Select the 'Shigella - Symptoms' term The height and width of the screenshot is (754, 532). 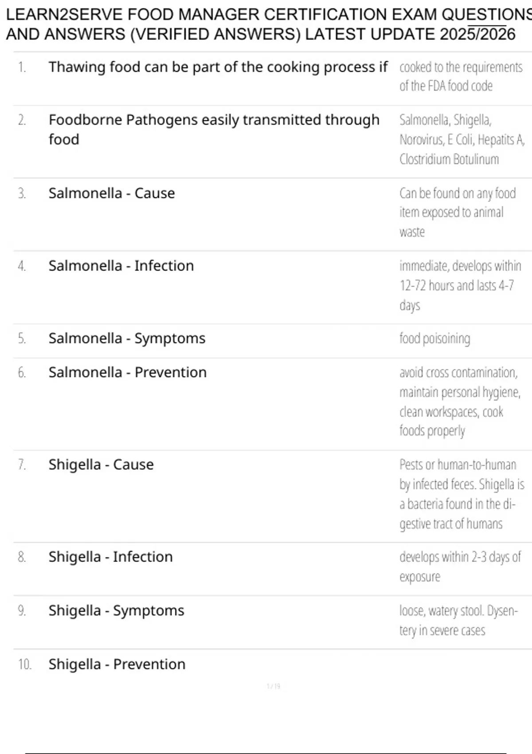click(x=116, y=610)
